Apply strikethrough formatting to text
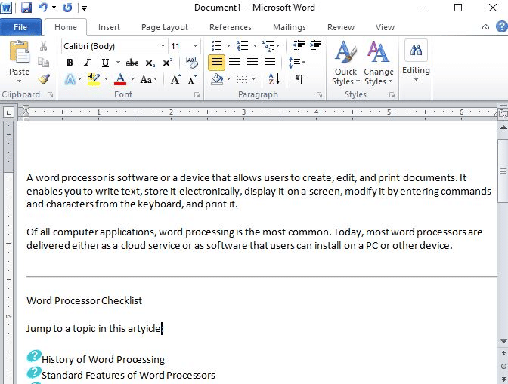508x384 pixels. (132, 63)
